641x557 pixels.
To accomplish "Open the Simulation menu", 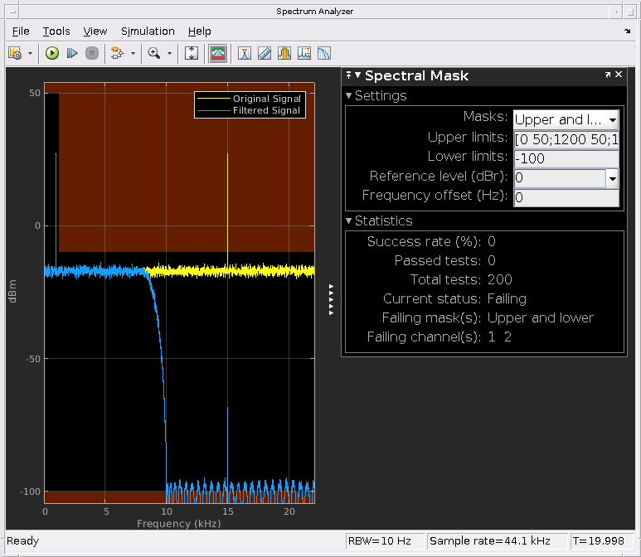I will click(148, 31).
